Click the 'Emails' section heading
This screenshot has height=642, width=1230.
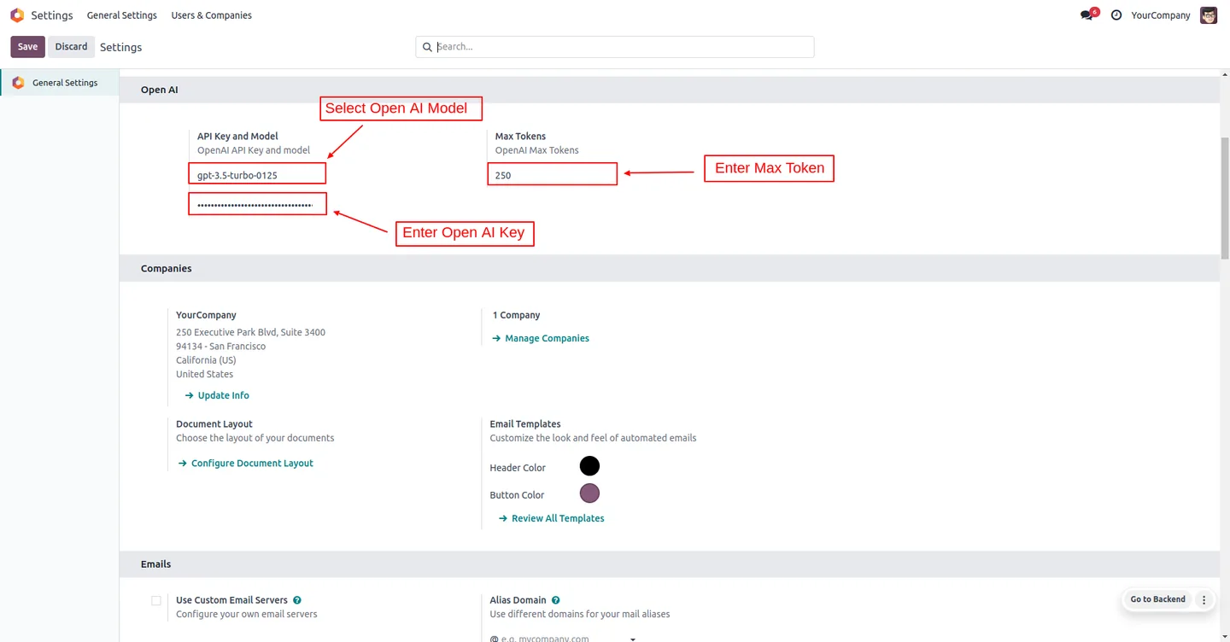point(156,564)
